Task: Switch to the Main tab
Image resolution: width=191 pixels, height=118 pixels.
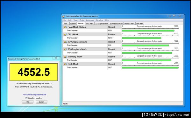Action: pos(66,24)
